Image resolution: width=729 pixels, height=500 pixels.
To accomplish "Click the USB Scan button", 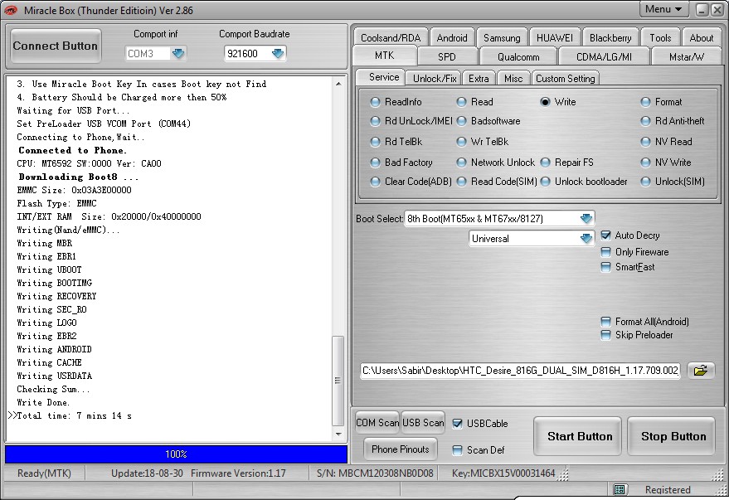I will click(x=423, y=423).
